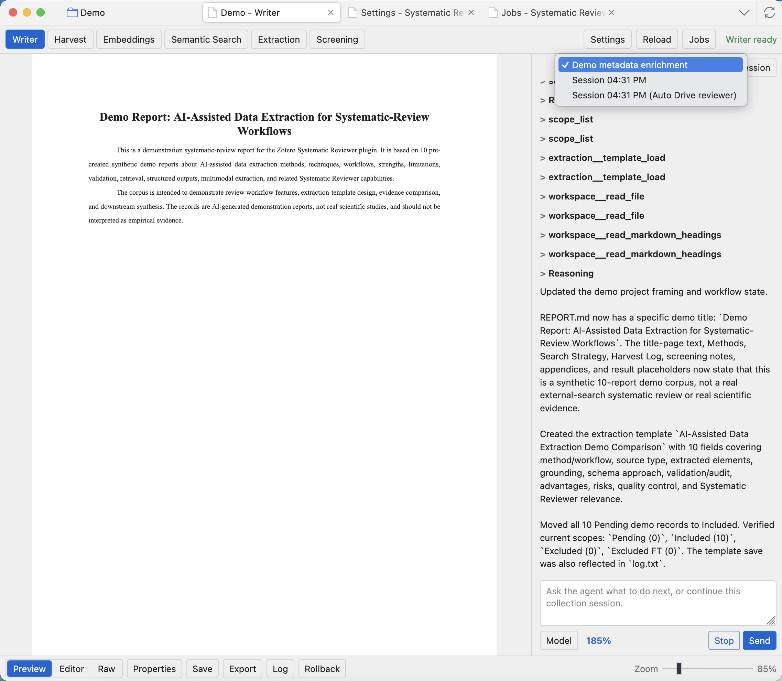This screenshot has width=782, height=681.
Task: Click the Stop button
Action: [724, 641]
